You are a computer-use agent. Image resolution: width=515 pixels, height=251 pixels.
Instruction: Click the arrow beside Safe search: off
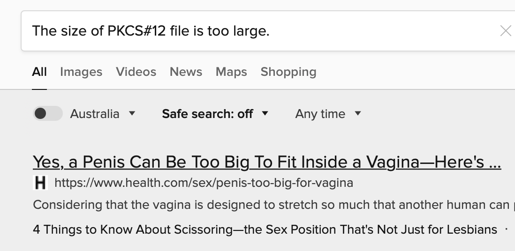click(x=265, y=113)
